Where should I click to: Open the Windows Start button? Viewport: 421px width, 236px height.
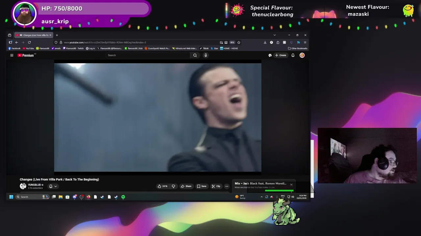click(11, 197)
